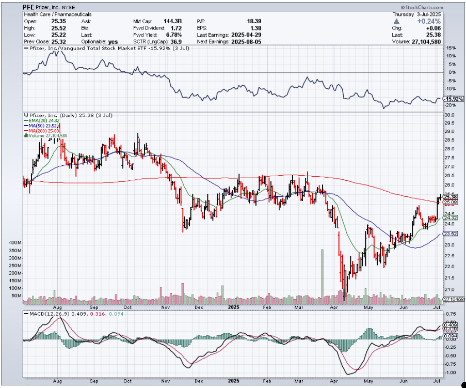Image resolution: width=466 pixels, height=388 pixels.
Task: Click the 400M label on the volume axis
Action: coord(15,243)
